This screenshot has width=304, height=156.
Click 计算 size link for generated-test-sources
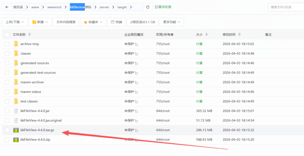pos(199,73)
